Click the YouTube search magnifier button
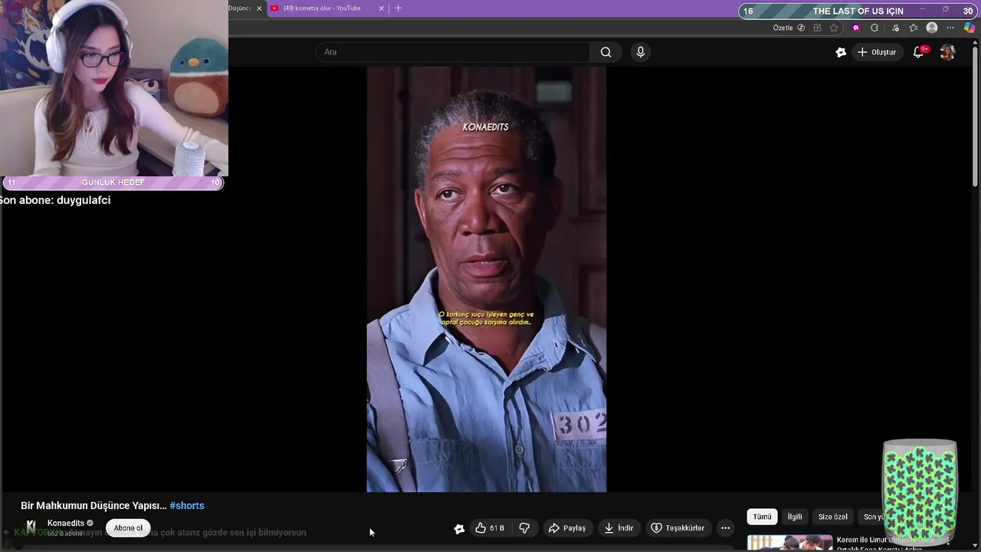The width and height of the screenshot is (981, 552). coord(605,52)
